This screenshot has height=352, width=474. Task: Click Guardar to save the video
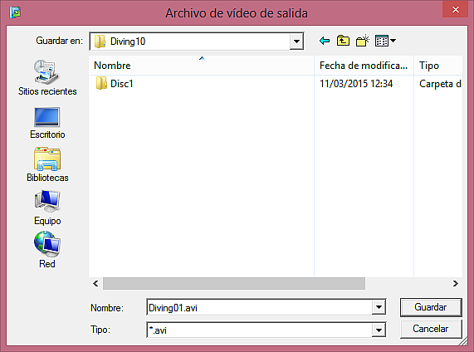coord(431,307)
